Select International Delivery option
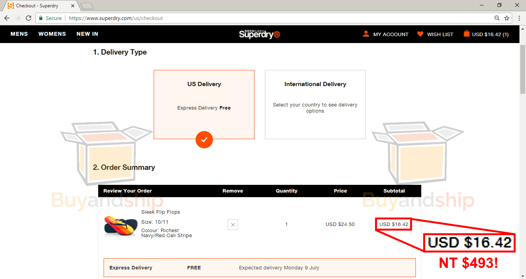The image size is (526, 279). click(x=315, y=104)
